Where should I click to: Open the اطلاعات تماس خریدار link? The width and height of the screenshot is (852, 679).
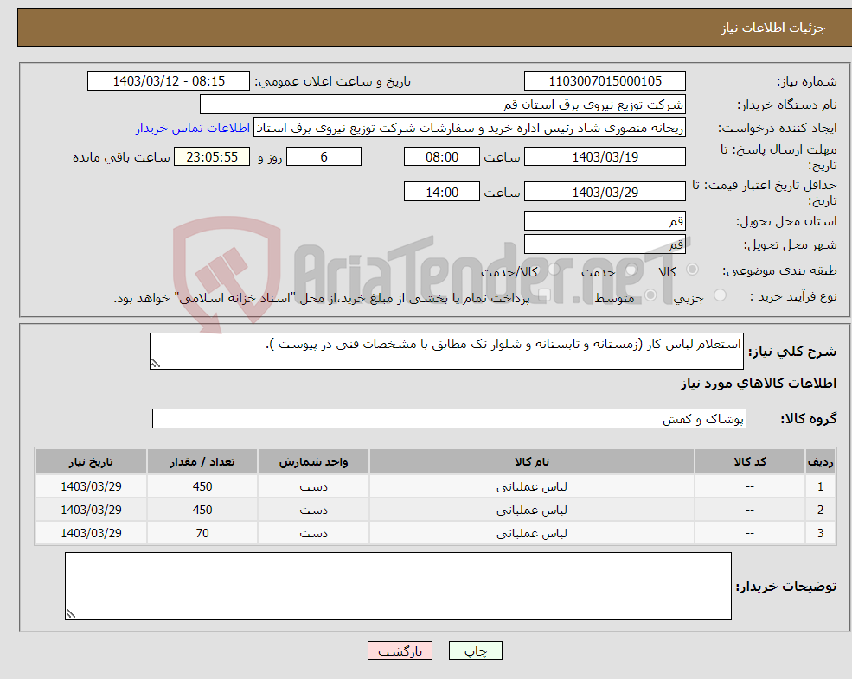coord(193,128)
